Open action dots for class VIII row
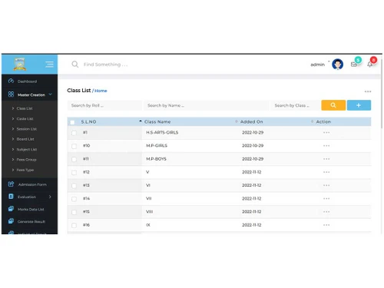 click(x=326, y=212)
